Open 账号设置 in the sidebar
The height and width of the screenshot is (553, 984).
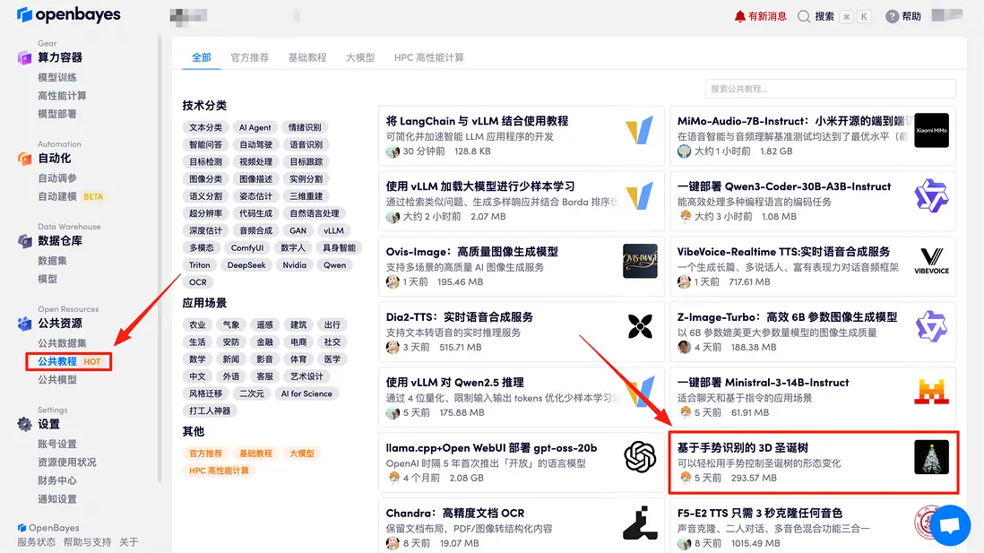(57, 445)
